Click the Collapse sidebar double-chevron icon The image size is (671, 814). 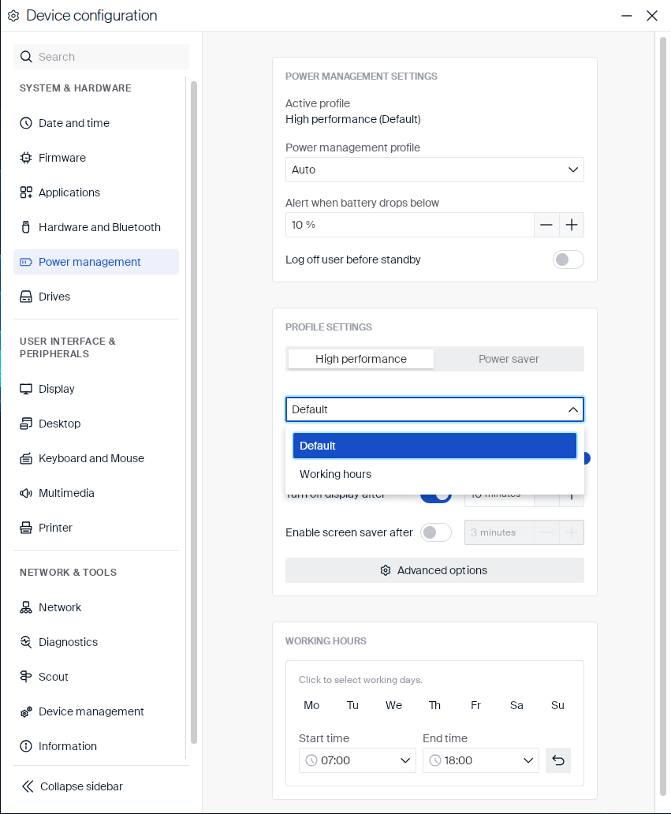[x=28, y=786]
